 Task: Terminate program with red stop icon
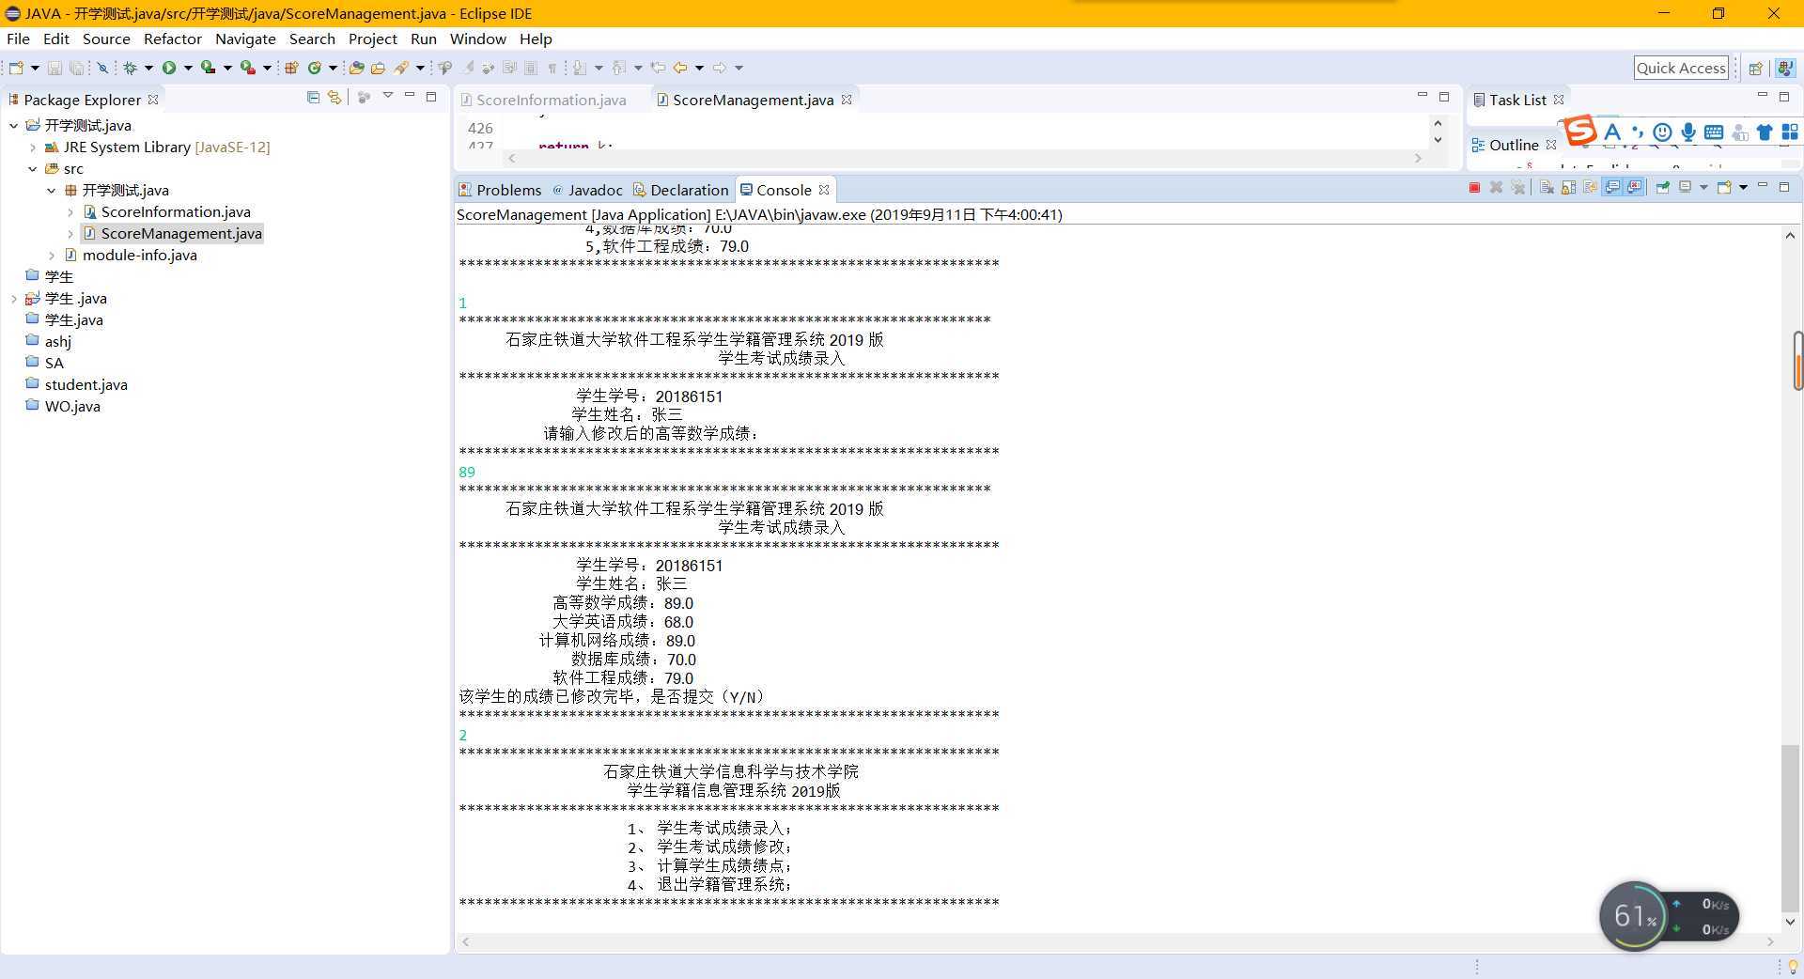1474,188
